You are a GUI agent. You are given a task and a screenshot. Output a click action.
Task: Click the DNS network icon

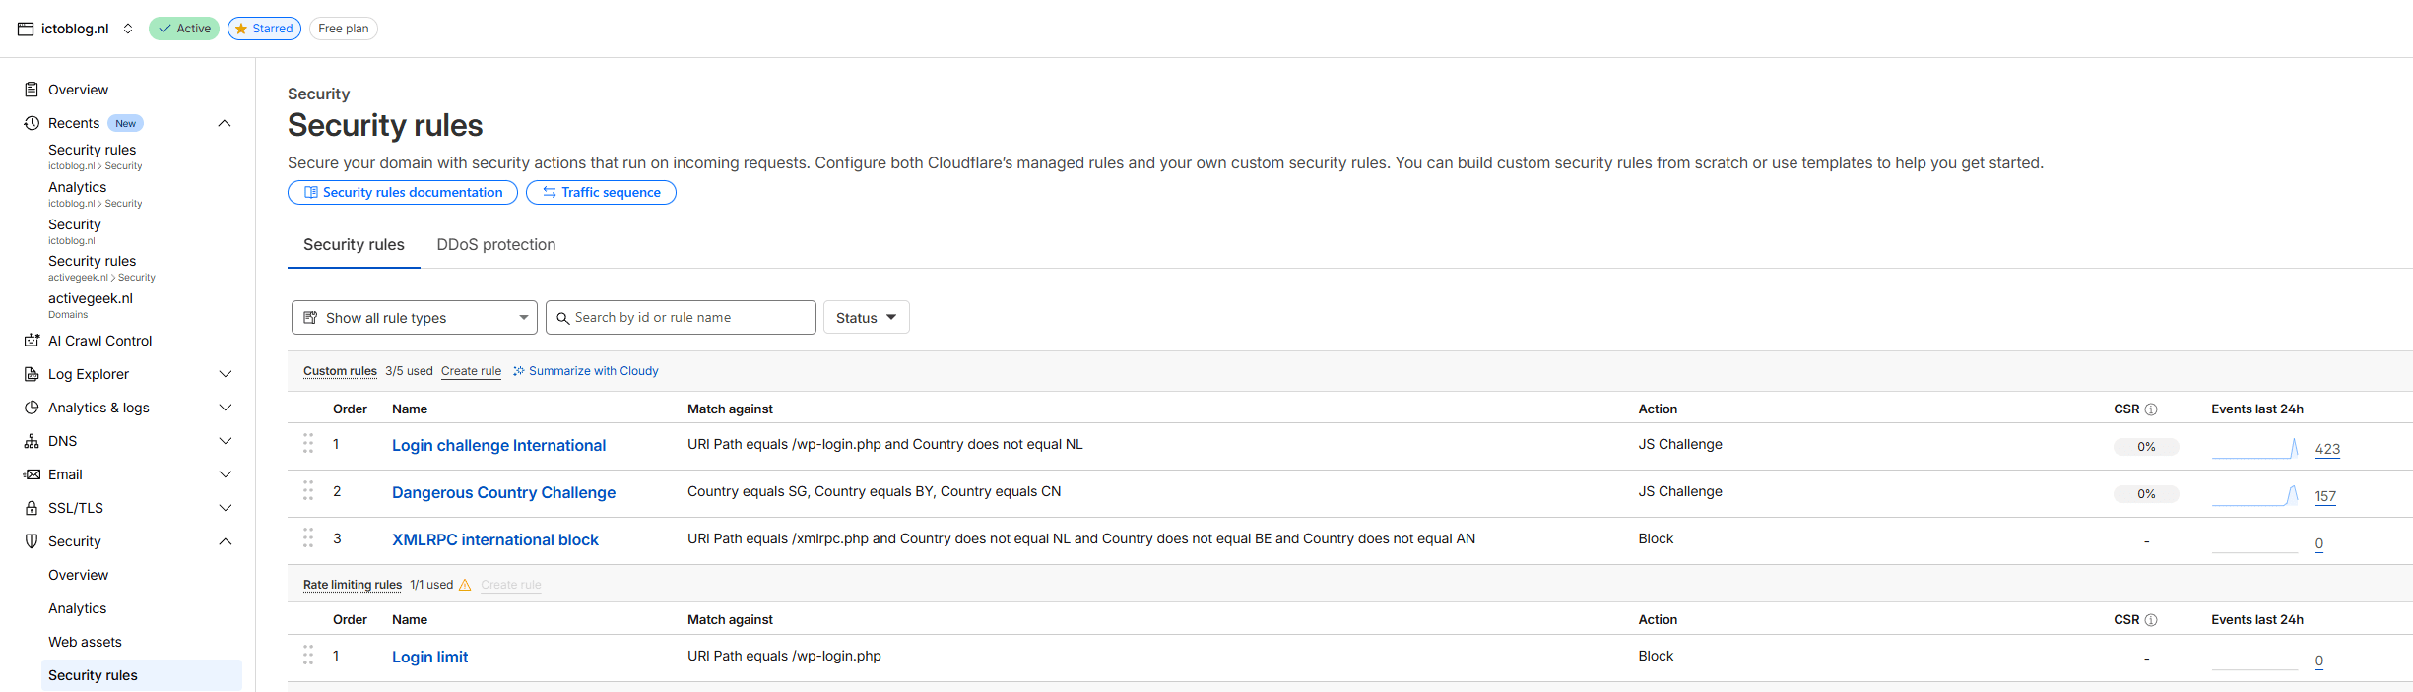32,441
